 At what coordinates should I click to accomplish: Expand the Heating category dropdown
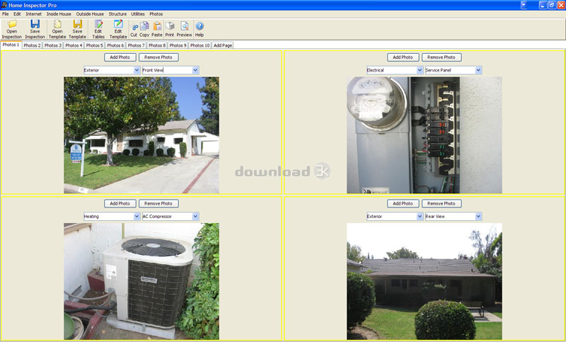tap(137, 217)
